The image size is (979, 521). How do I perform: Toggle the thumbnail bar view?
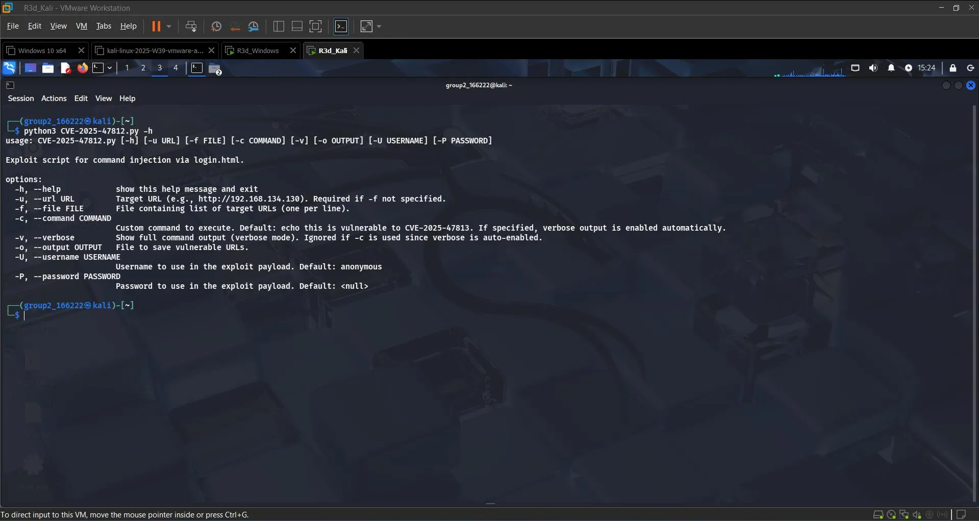click(297, 27)
